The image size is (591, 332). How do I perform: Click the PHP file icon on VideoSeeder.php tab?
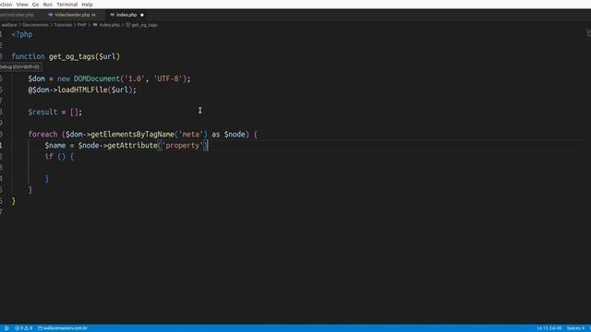50,15
